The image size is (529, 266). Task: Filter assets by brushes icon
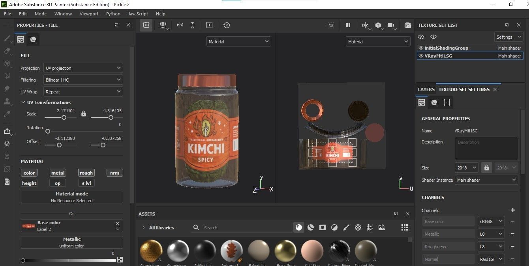tap(346, 227)
